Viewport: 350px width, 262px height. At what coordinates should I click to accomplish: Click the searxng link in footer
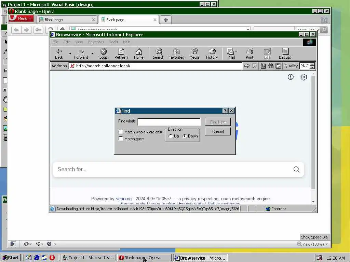(124, 199)
